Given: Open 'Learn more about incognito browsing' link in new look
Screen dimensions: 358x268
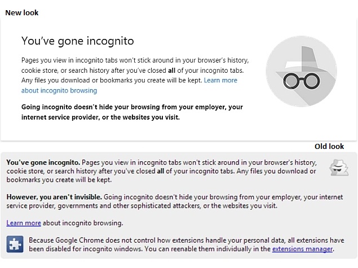Looking at the screenshot, I should click(x=129, y=85).
